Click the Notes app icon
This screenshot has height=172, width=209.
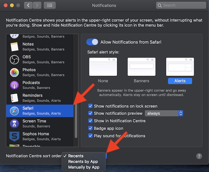point(14,47)
